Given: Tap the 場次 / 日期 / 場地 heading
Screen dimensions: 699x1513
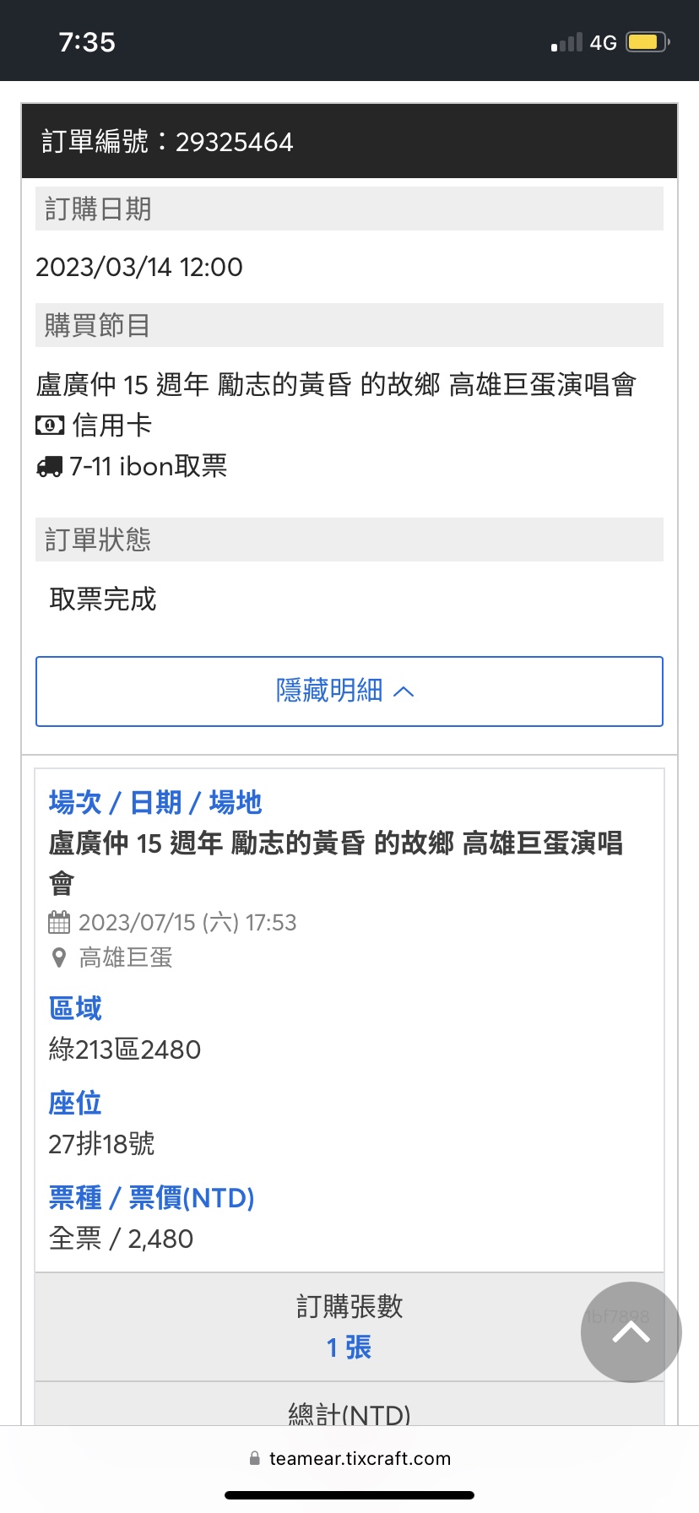Looking at the screenshot, I should coord(155,801).
